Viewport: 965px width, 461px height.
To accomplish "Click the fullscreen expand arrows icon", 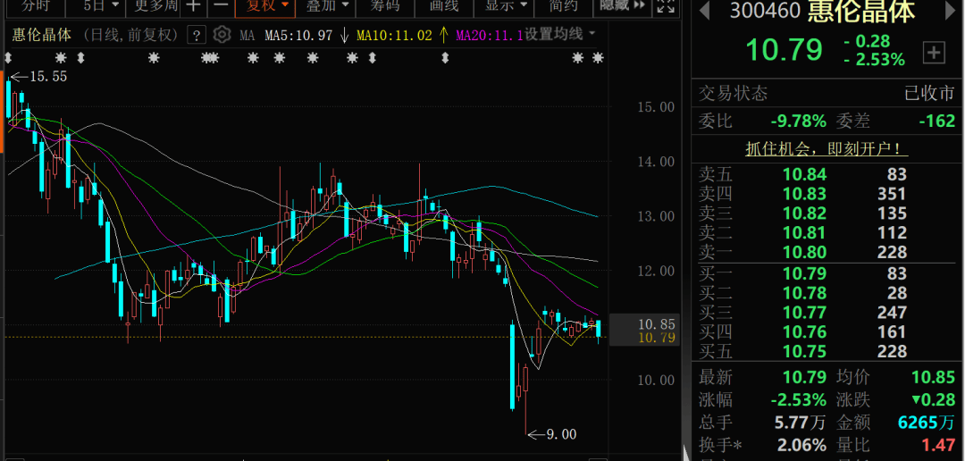I will click(666, 6).
